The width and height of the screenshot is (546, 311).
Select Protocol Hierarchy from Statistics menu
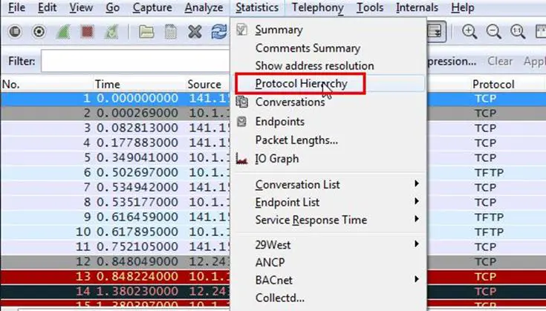coord(301,84)
